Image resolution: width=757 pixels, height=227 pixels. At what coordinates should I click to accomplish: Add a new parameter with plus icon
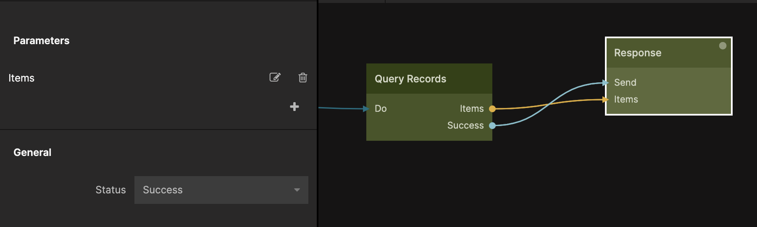tap(294, 107)
